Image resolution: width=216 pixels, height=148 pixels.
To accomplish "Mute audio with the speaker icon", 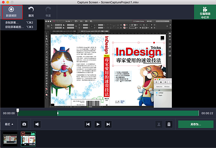I will (x=37, y=124).
